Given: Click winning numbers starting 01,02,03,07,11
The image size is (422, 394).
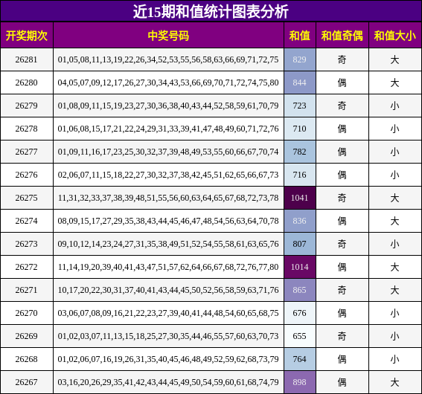Looking at the screenshot, I should (168, 336).
